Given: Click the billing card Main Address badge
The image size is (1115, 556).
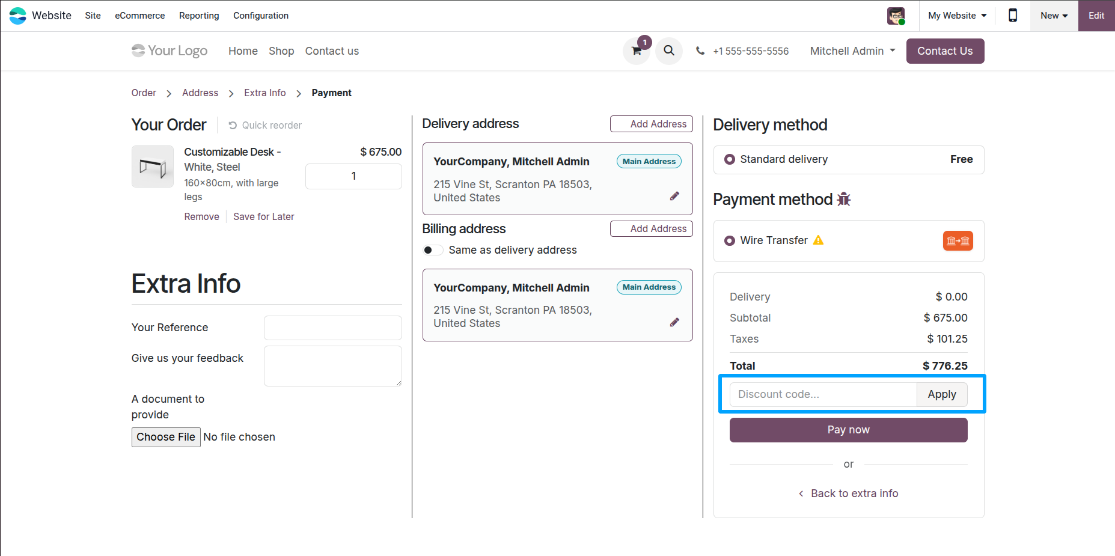Looking at the screenshot, I should click(x=649, y=287).
